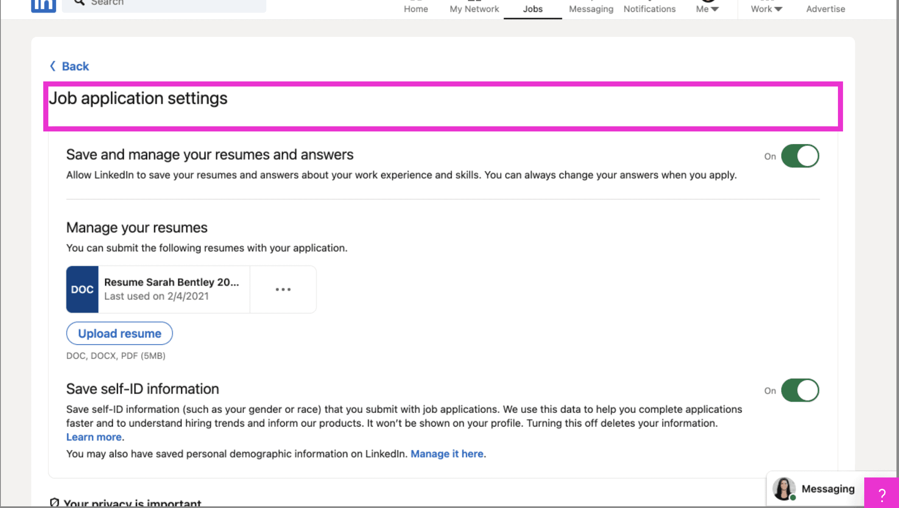Open the resume options three-dot menu
The image size is (899, 508).
point(283,289)
